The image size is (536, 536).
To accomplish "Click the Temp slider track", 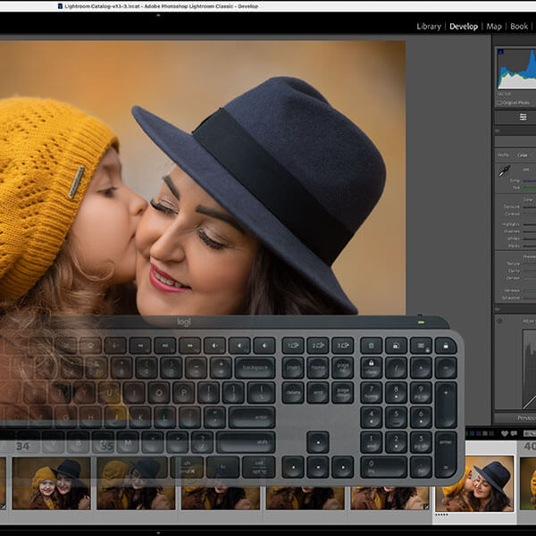I will click(530, 180).
